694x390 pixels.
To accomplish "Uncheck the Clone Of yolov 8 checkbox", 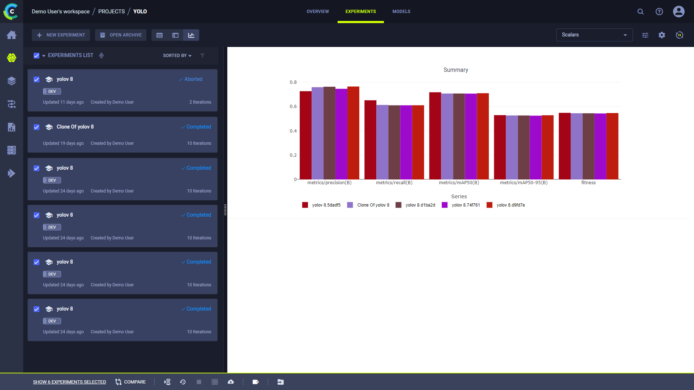I will click(x=37, y=127).
